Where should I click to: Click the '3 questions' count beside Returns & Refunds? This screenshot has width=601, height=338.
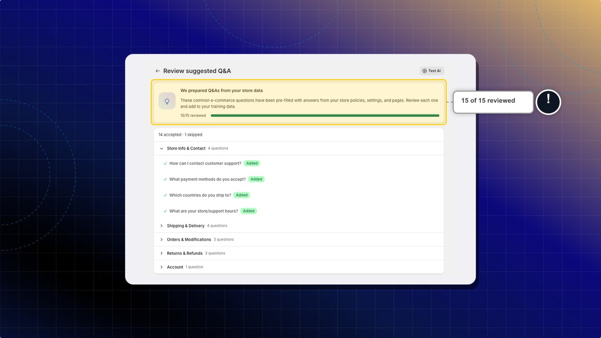point(215,253)
